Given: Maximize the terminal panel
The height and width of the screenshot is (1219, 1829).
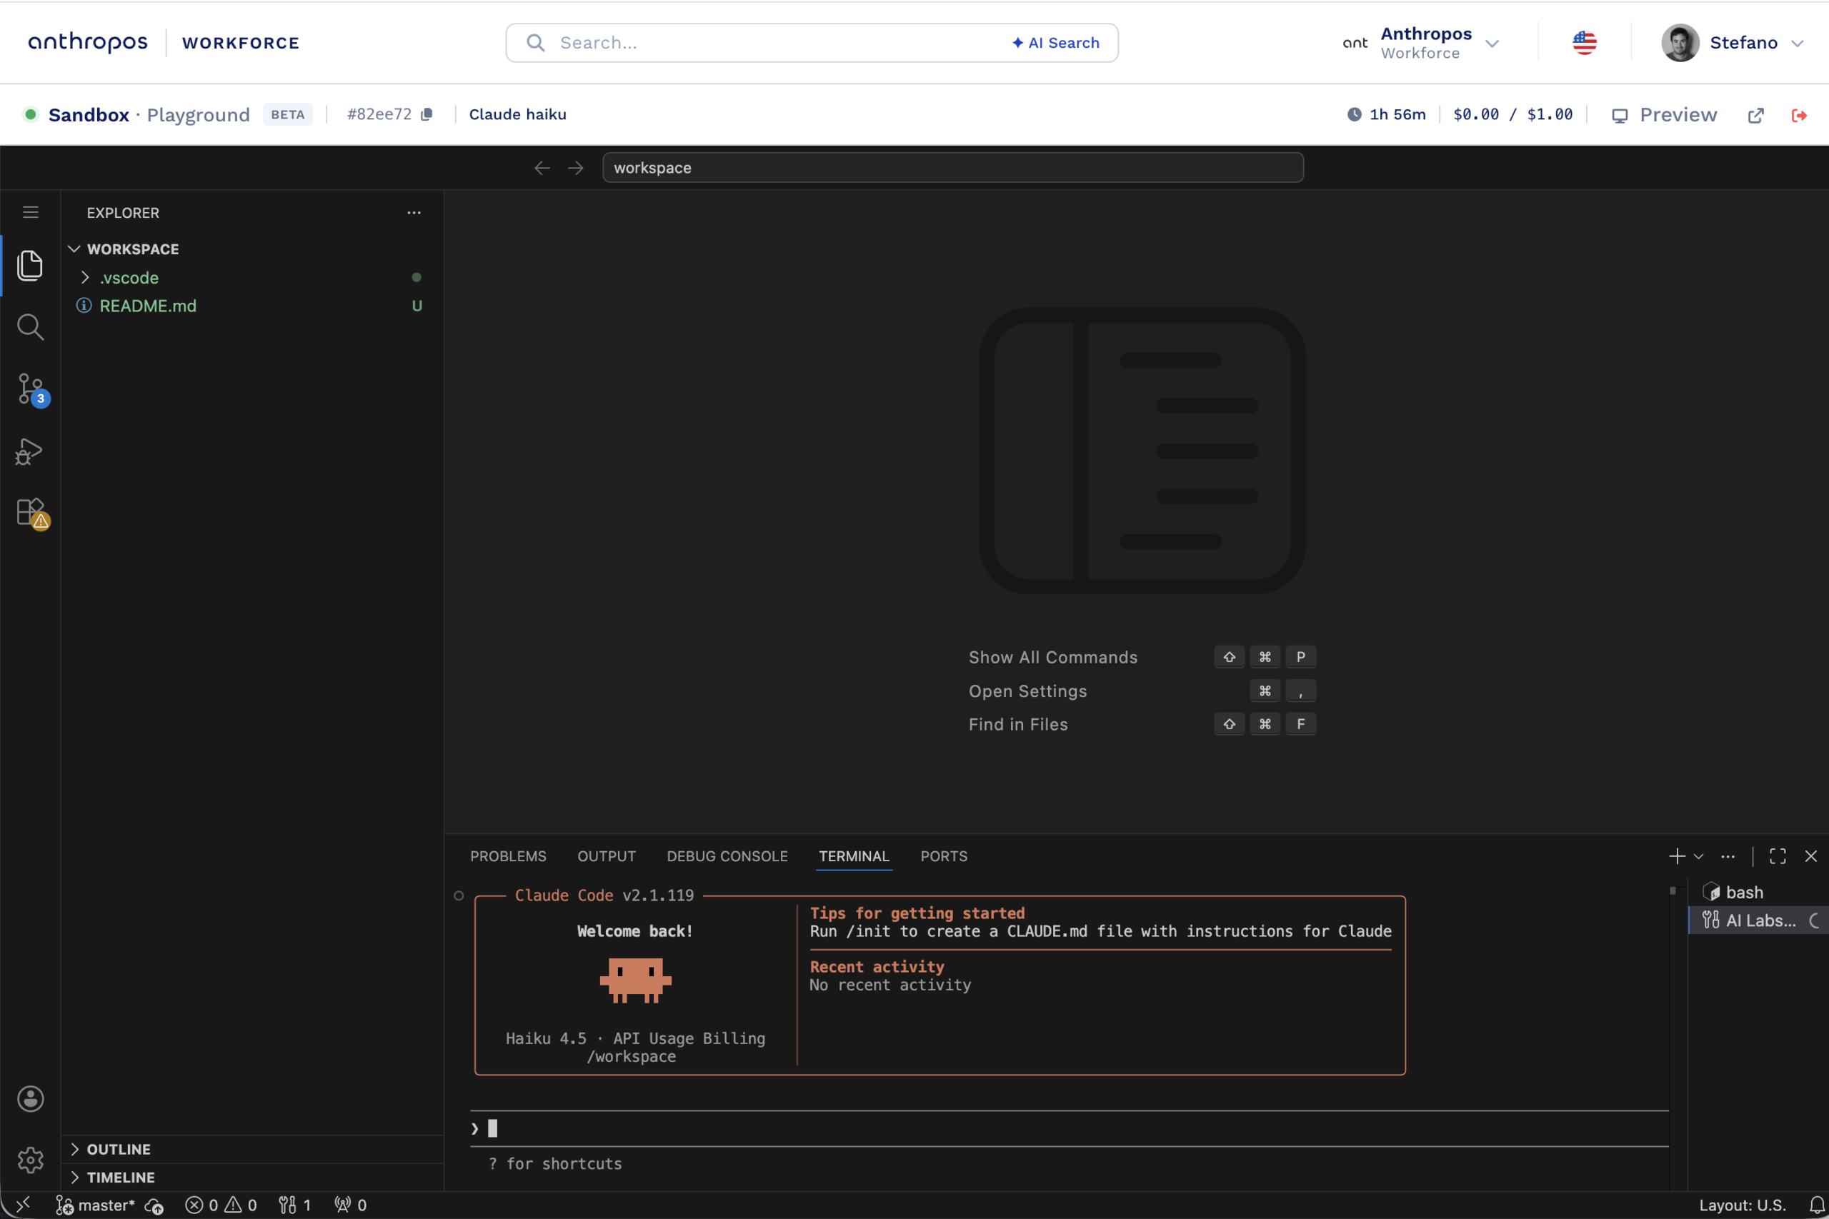Looking at the screenshot, I should (1778, 856).
